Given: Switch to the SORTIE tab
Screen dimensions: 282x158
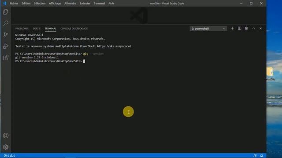Looking at the screenshot, I should 37,29.
